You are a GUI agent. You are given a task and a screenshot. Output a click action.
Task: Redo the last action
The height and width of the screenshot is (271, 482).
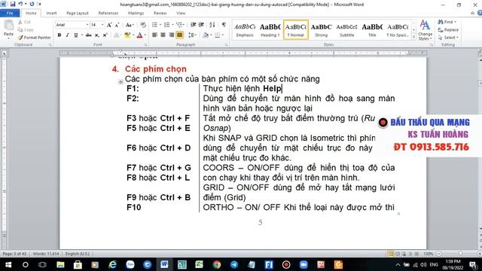[x=32, y=4]
